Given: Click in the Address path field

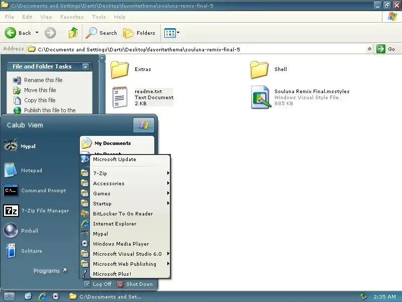Looking at the screenshot, I should (x=197, y=49).
